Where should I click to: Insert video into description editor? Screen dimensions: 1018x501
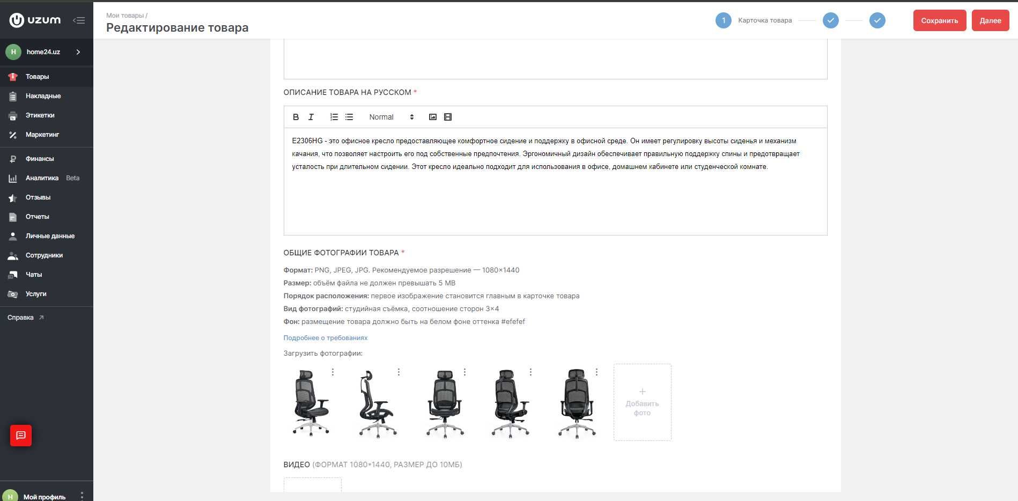coord(448,117)
